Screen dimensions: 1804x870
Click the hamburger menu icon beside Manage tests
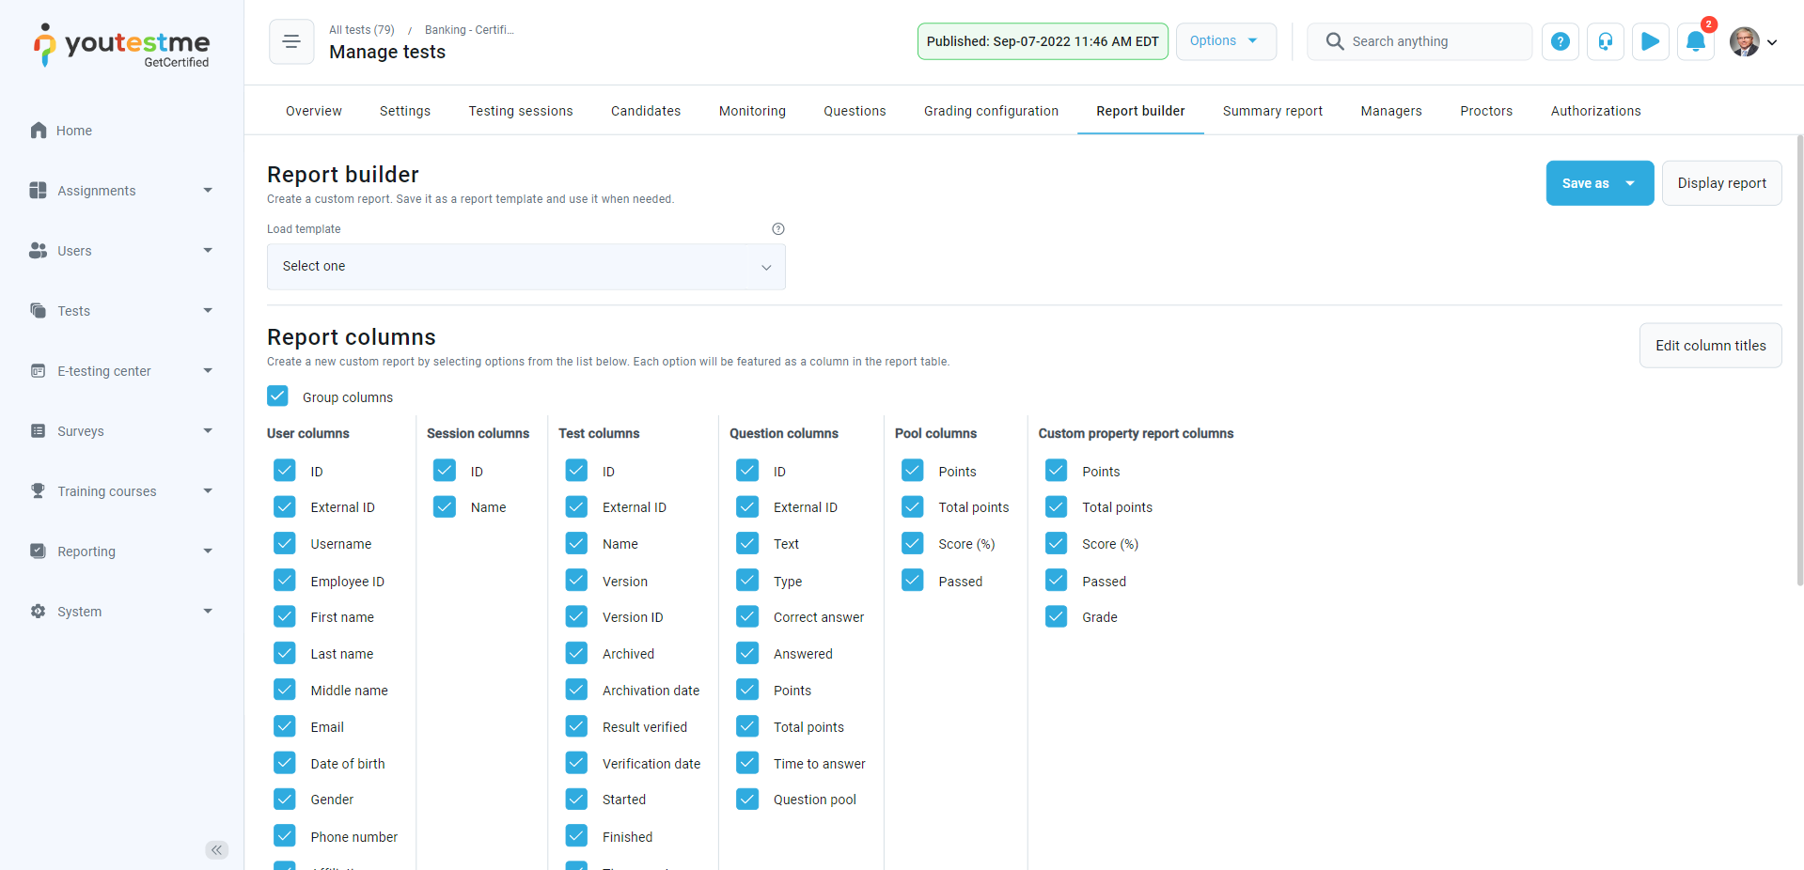click(x=291, y=41)
